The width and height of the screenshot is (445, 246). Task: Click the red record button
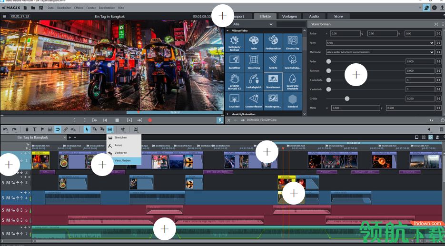point(150,120)
